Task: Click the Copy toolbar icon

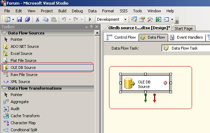Action: pos(45,20)
